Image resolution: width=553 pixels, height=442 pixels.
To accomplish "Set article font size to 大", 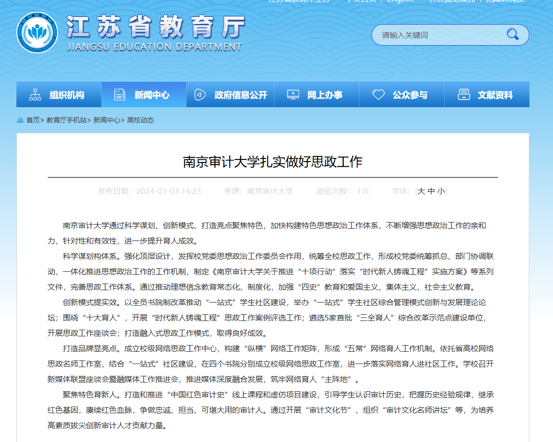I will [421, 191].
